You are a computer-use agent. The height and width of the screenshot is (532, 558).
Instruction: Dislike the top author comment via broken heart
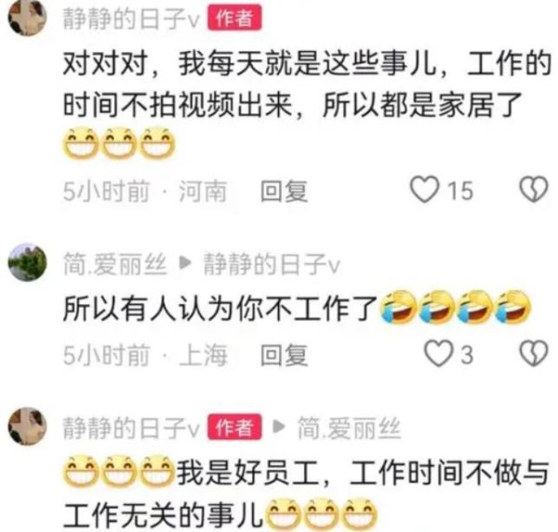coord(534,190)
